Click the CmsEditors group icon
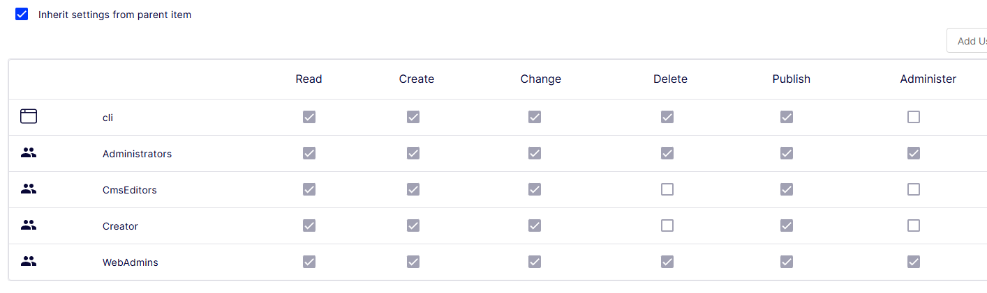 tap(28, 189)
